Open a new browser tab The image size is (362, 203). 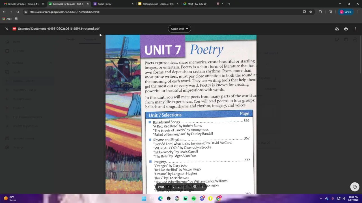point(229,4)
